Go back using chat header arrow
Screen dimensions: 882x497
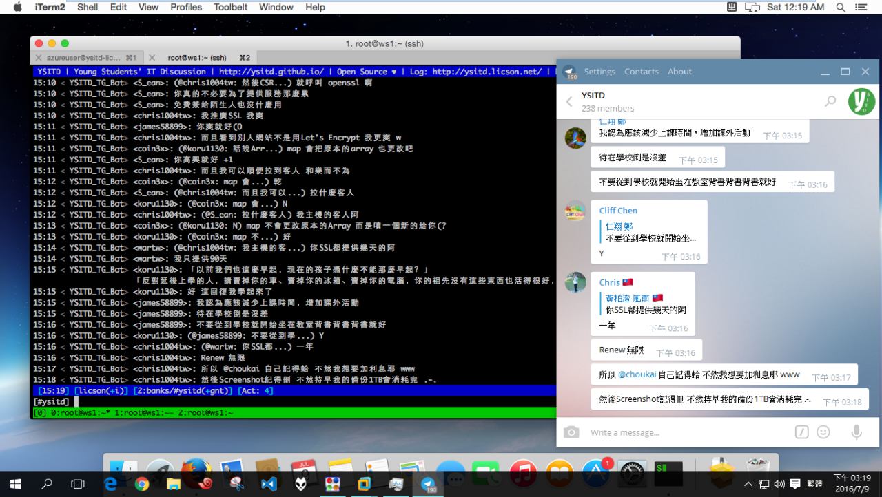(569, 102)
